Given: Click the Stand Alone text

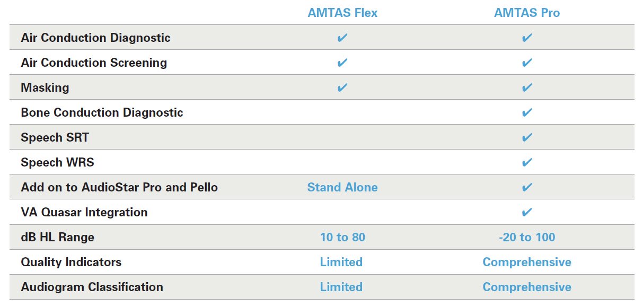Looking at the screenshot, I should pyautogui.click(x=342, y=187).
